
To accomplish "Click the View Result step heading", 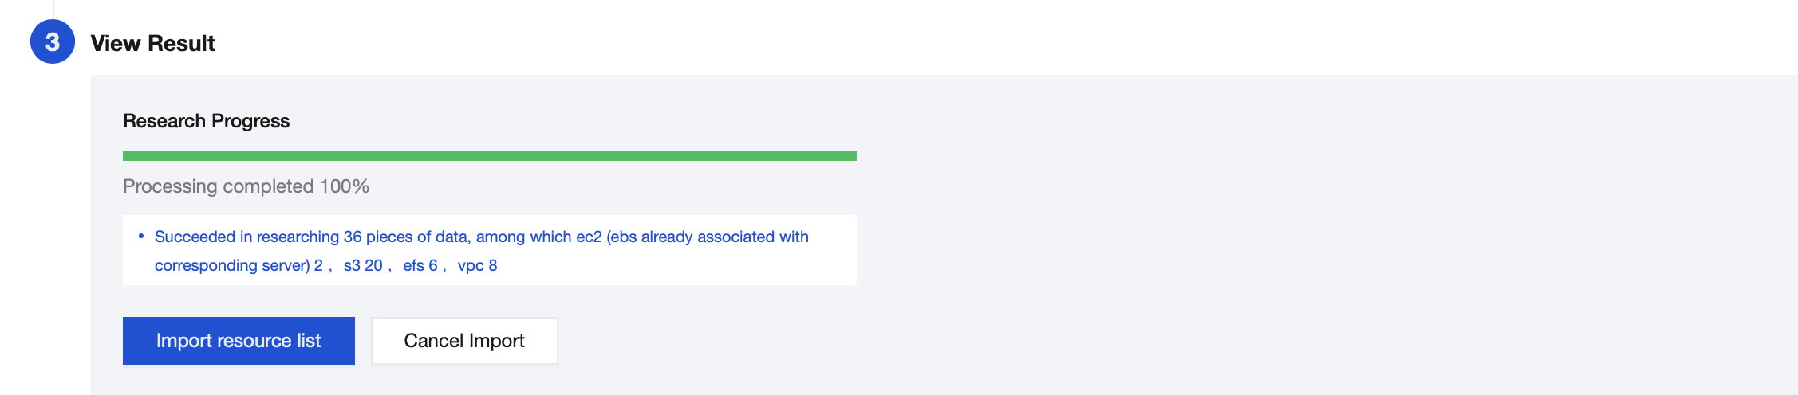I will (x=152, y=43).
